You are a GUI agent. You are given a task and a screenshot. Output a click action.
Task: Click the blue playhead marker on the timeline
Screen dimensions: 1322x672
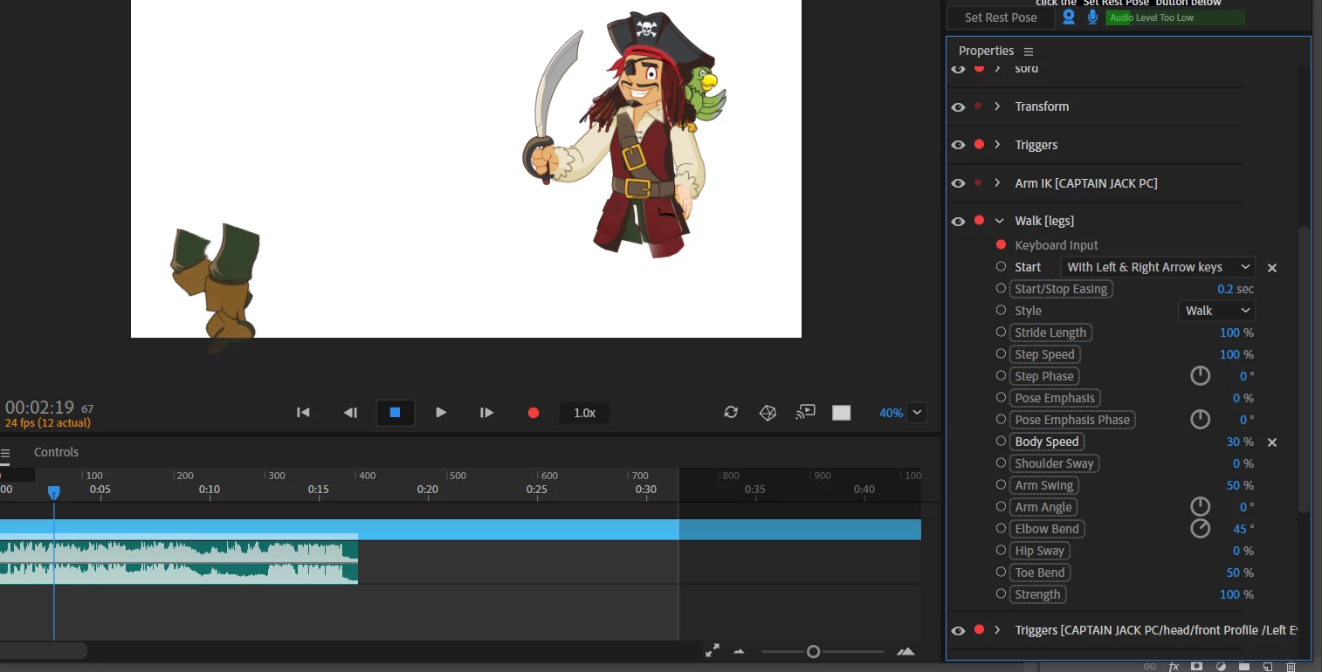tap(53, 493)
